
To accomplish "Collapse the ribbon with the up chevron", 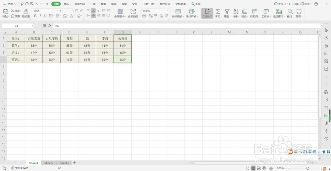I will click(327, 4).
